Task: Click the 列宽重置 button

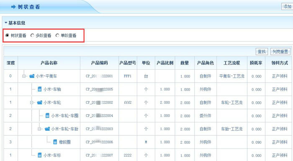Action: tap(280, 52)
